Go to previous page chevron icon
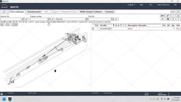Image resolution: width=181 pixels, height=102 pixels. pos(178,19)
